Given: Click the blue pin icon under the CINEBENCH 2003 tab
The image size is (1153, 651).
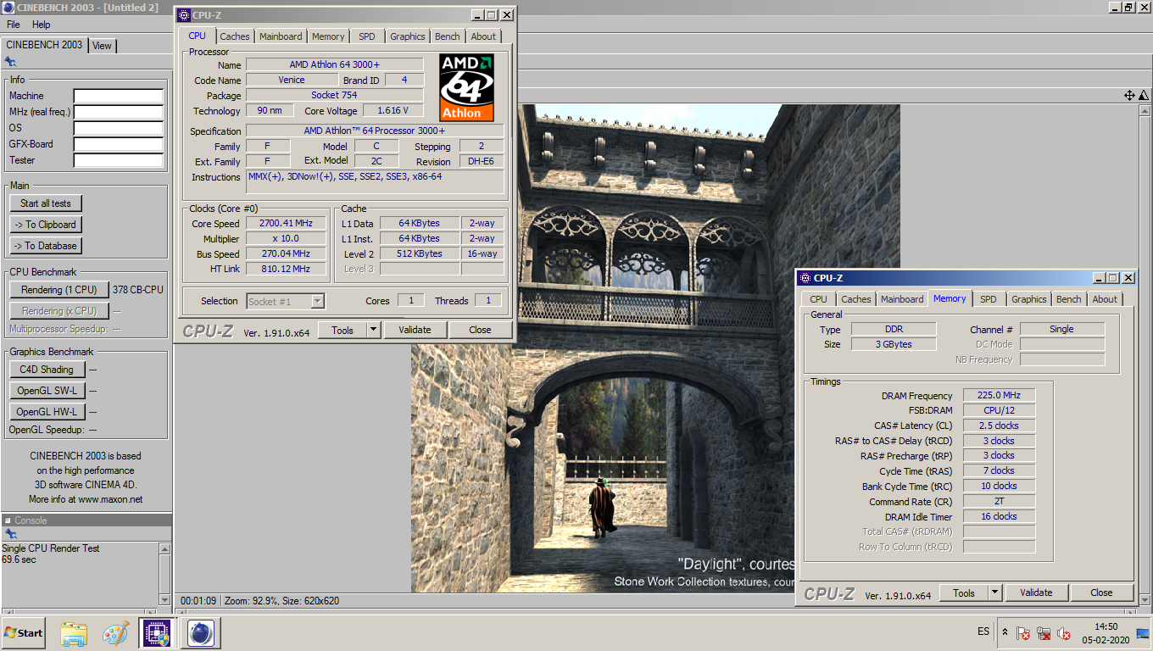Looking at the screenshot, I should coord(10,61).
